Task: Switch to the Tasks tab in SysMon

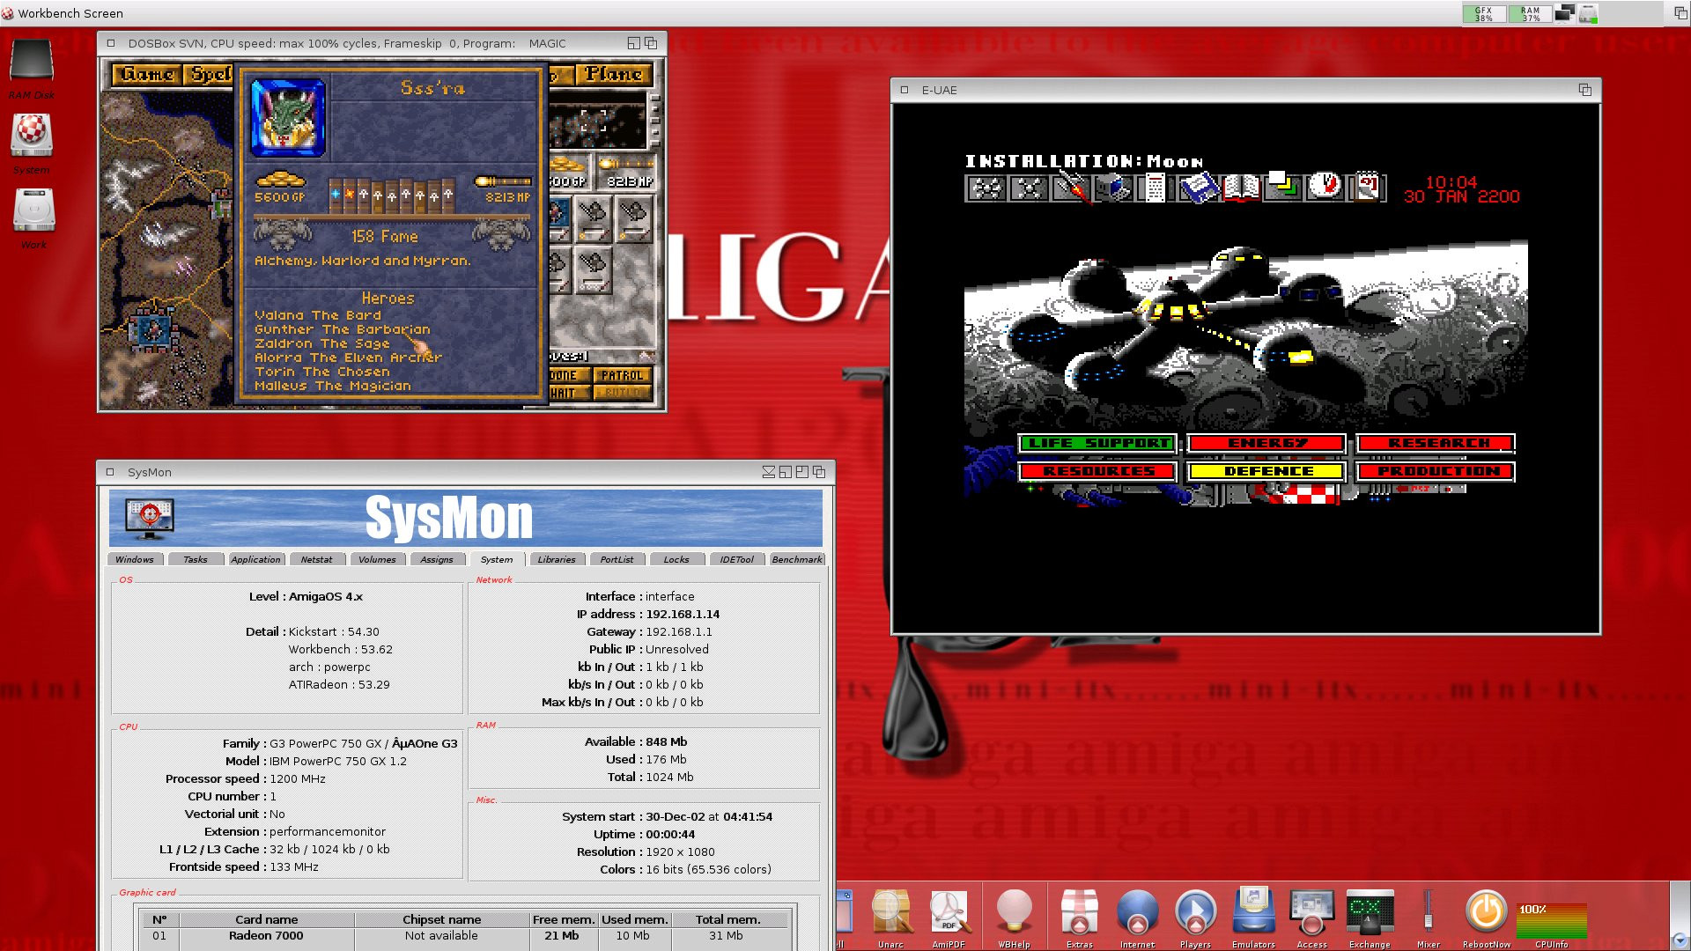Action: 196,559
